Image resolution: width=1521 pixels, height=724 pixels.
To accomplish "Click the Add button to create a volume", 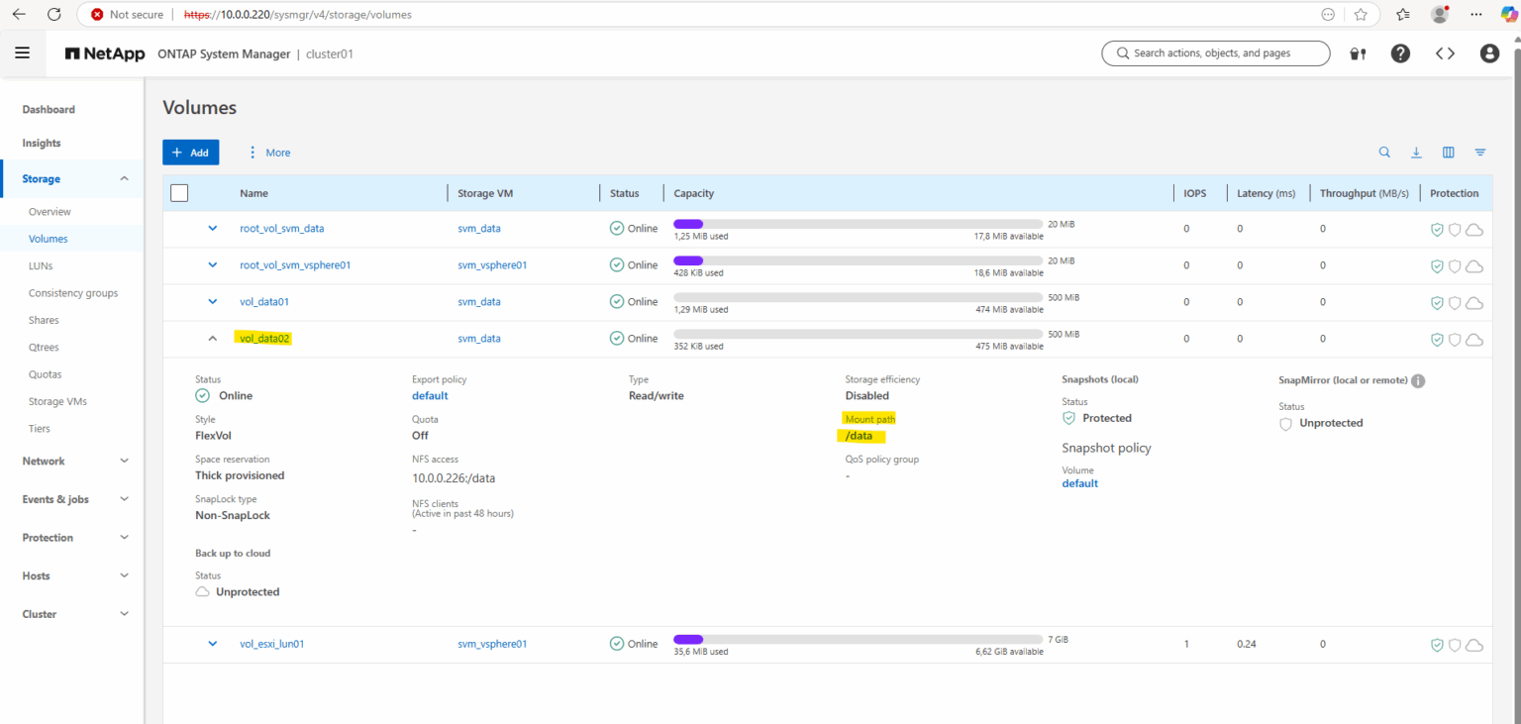I will click(x=190, y=152).
